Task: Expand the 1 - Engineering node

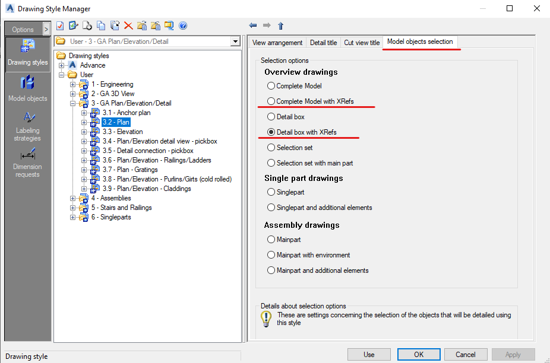Action: 72,84
